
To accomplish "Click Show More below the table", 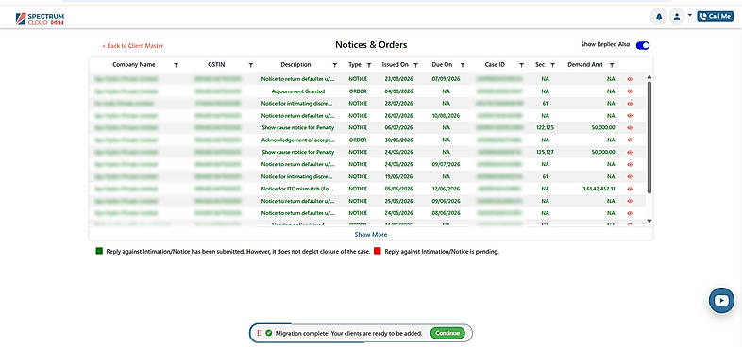I will pos(370,235).
